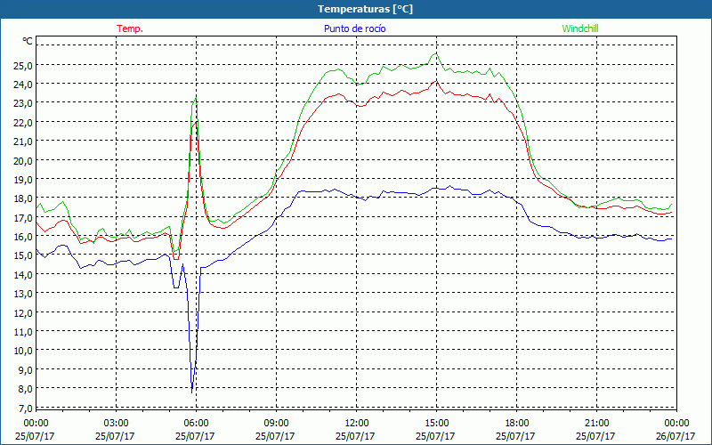Select the blue "Punto de rocío" legend label
This screenshot has height=445, width=712.
[354, 28]
